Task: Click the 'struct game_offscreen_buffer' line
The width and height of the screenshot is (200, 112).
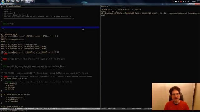Action: click(14, 78)
